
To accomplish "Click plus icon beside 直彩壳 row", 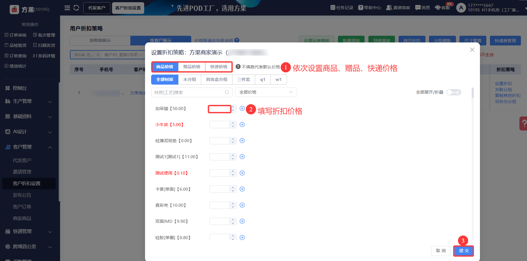I will (242, 205).
